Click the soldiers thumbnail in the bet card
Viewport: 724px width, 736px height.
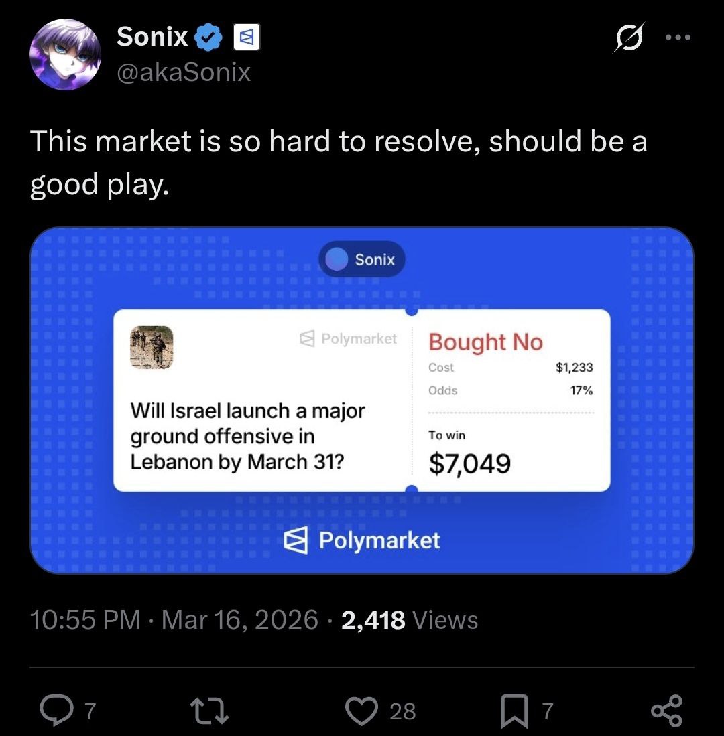152,348
